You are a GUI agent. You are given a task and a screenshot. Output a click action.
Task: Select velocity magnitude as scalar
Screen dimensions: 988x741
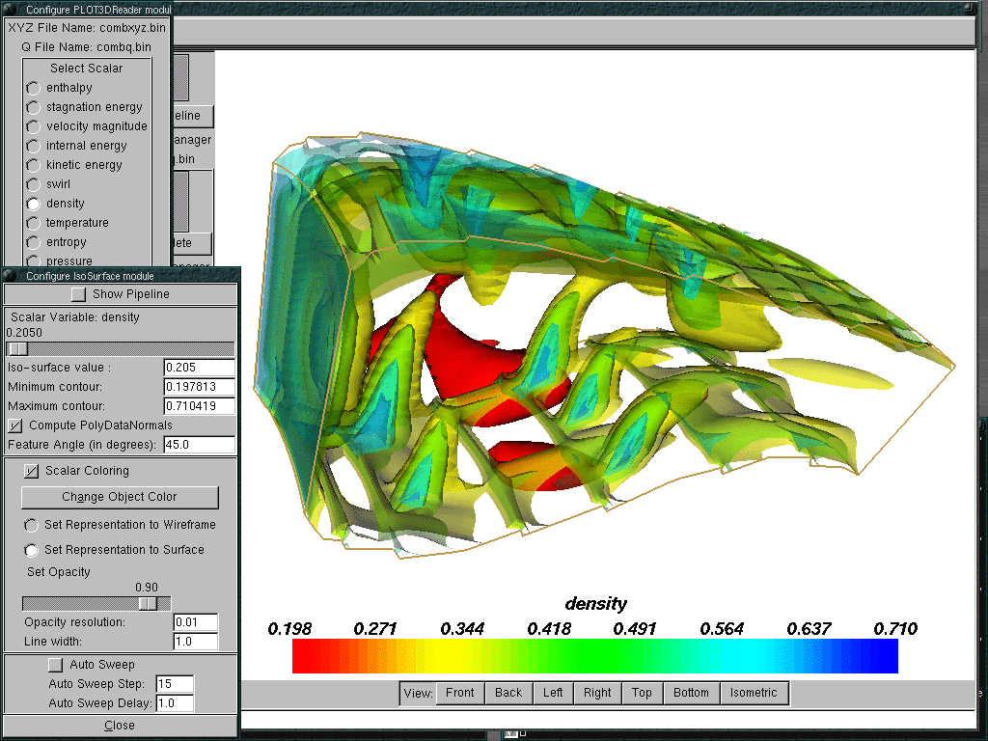34,126
